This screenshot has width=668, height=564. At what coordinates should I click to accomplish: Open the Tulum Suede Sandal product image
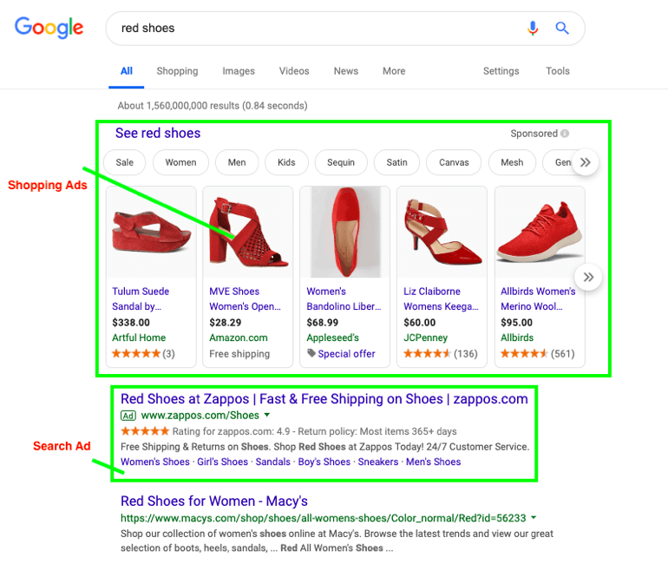tap(151, 233)
